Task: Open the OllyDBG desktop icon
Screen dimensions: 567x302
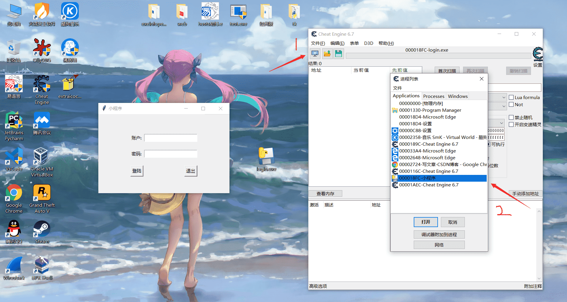Action: pos(42,51)
